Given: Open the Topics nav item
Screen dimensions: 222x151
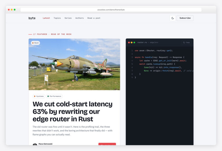Looking at the screenshot, I should click(x=57, y=18).
